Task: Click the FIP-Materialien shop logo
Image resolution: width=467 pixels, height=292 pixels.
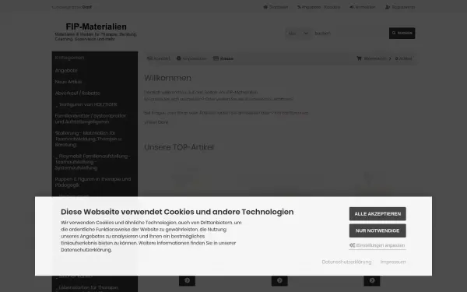Action: 96,32
